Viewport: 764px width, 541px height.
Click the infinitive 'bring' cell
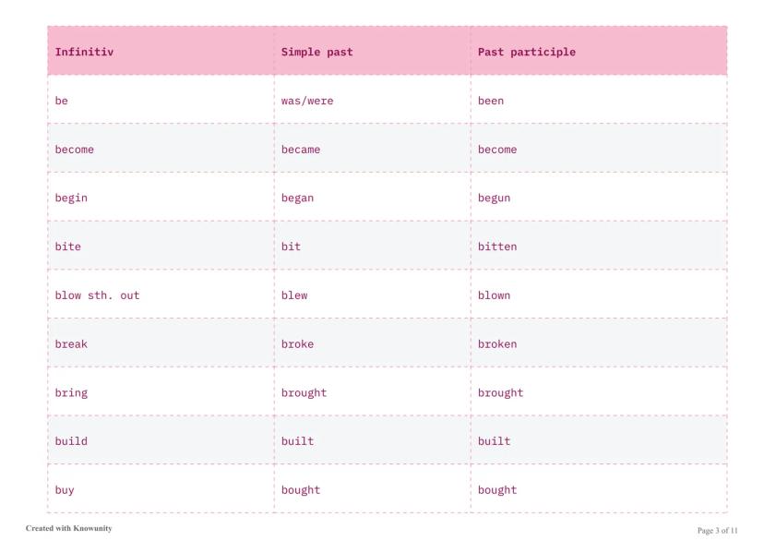(x=71, y=392)
